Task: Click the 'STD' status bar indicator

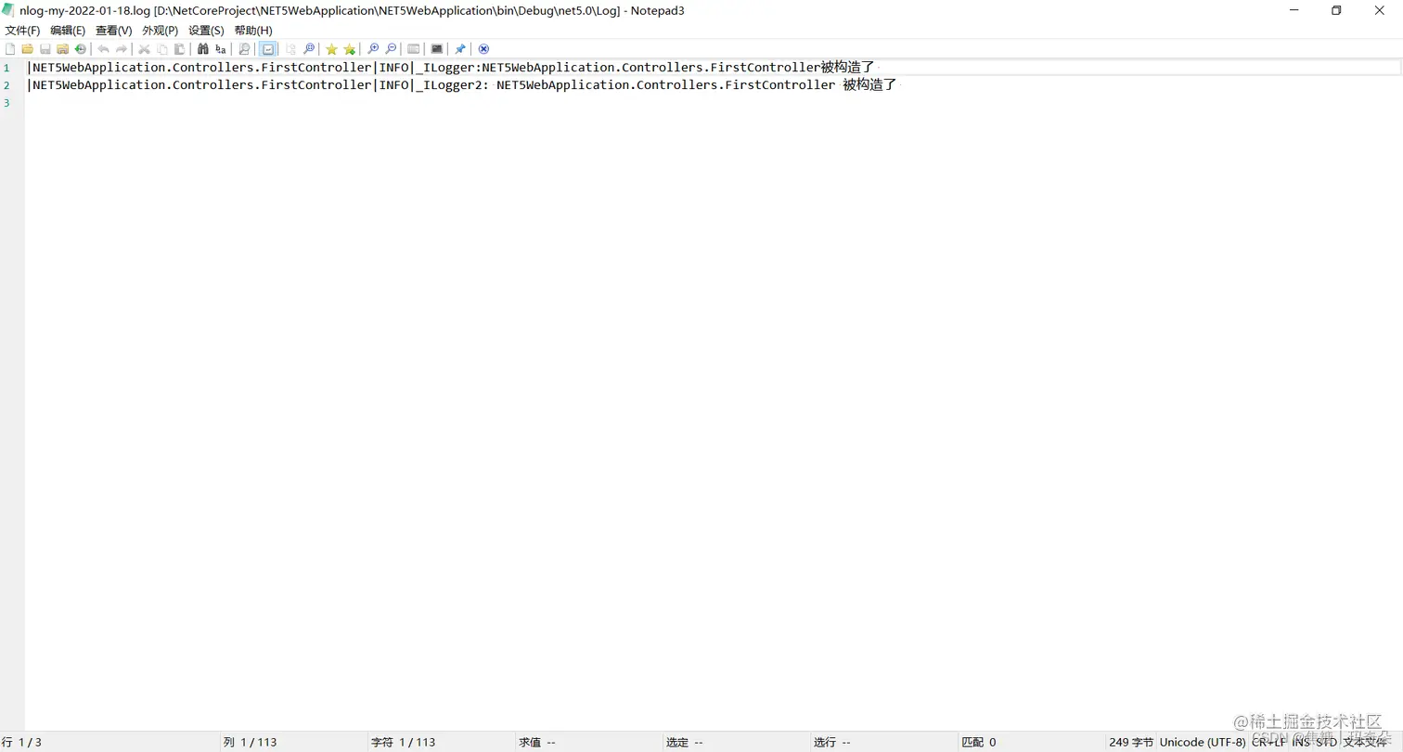Action: (1326, 743)
